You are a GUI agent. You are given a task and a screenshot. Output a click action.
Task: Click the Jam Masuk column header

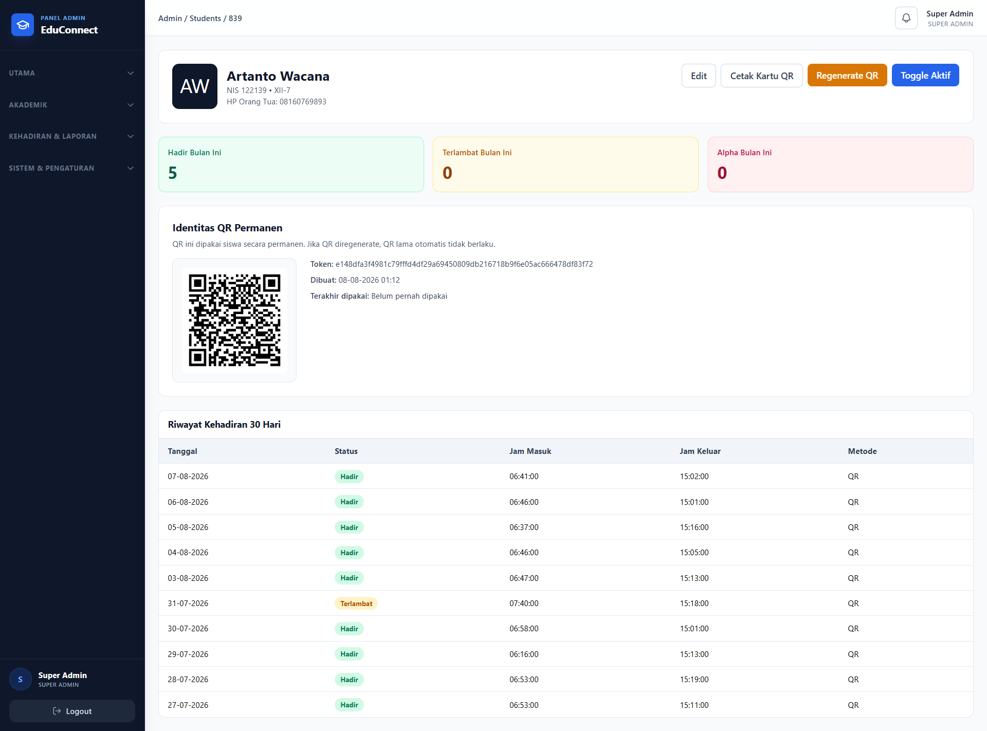click(530, 451)
